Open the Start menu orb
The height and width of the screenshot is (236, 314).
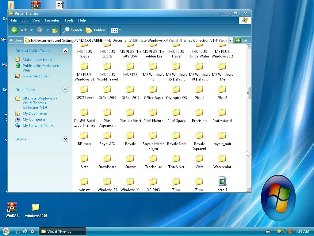6,231
